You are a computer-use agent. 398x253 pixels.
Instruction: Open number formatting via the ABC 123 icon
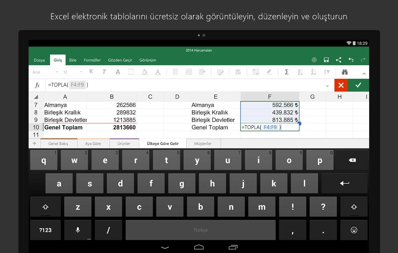[x=238, y=72]
